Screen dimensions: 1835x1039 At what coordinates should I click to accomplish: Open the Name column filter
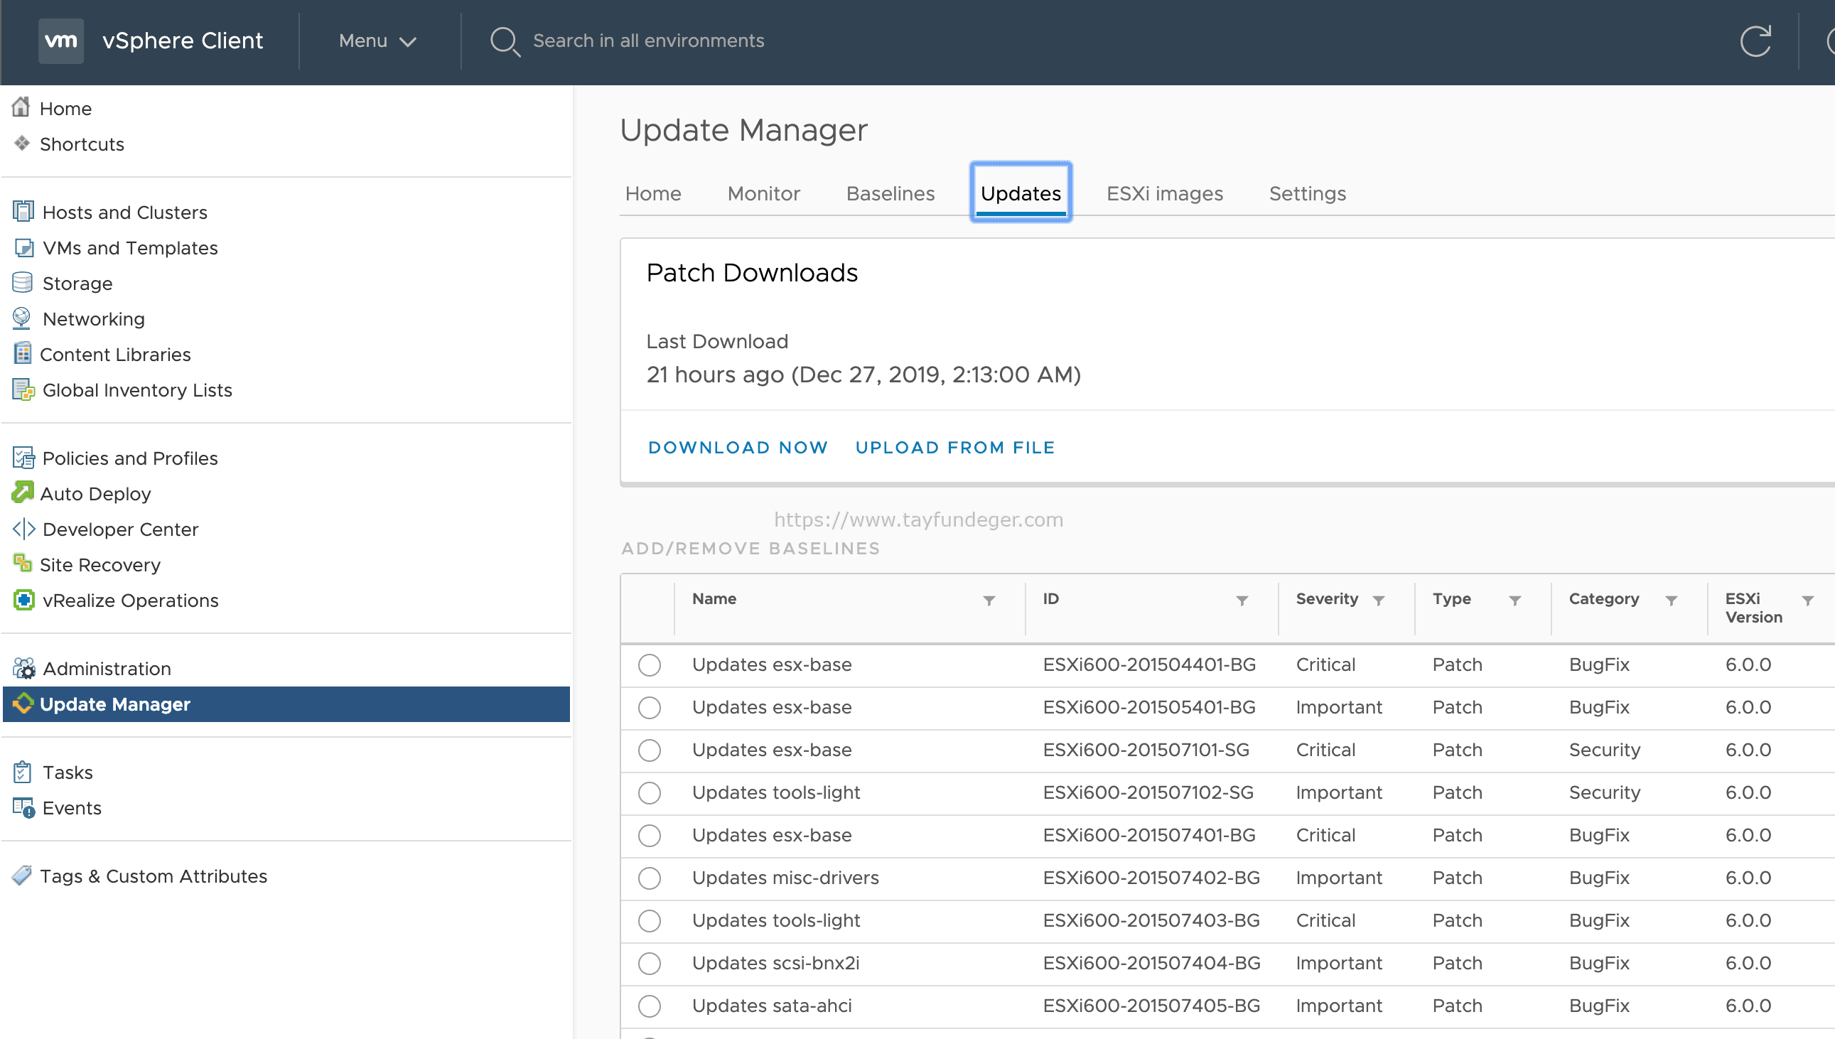point(989,601)
